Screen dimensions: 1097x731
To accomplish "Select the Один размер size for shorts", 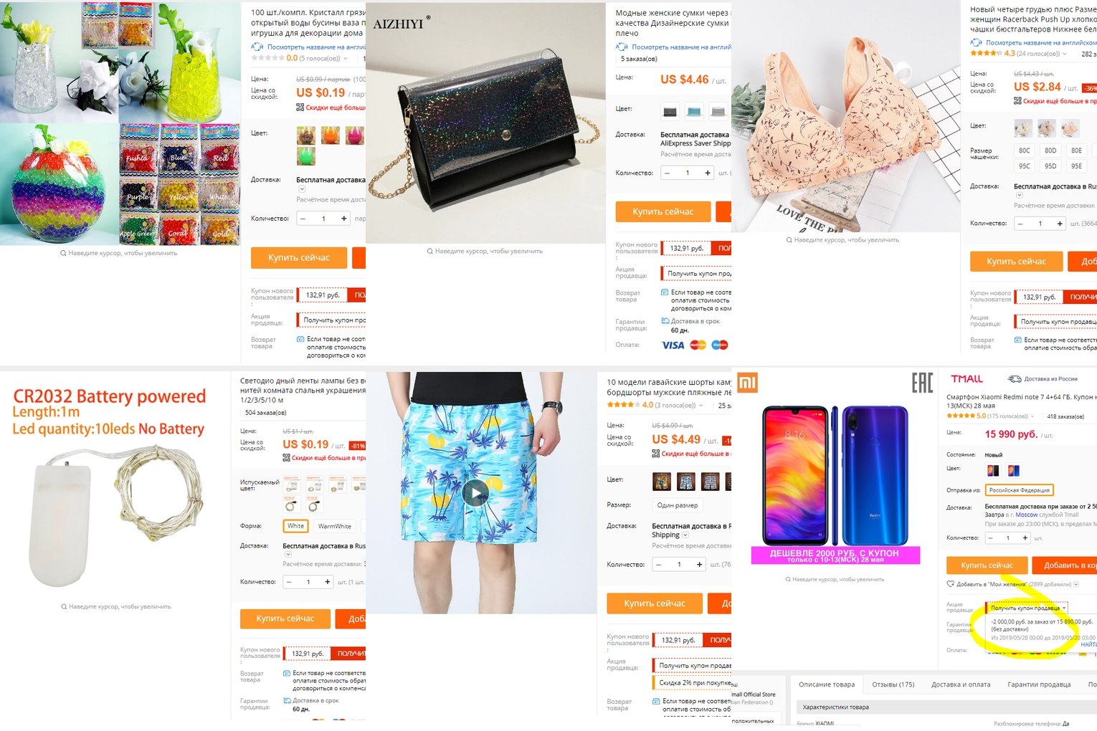I will (678, 505).
